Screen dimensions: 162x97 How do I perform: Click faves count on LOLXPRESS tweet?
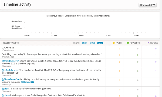120,49
